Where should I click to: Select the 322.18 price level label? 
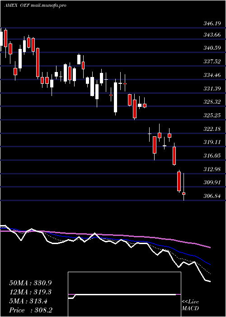212,129
